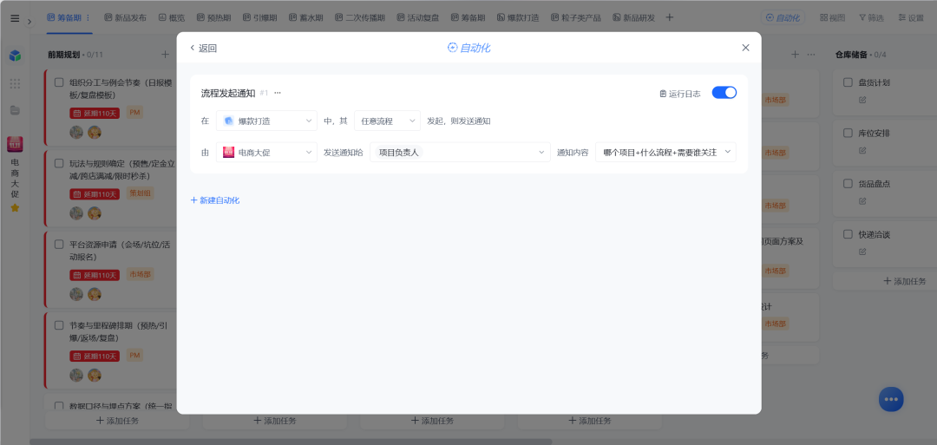This screenshot has height=445, width=937.
Task: Check the 玩法与规则确定 task checkbox
Action: (59, 163)
